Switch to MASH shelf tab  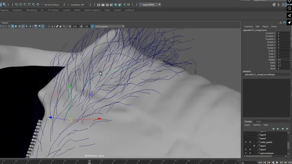tap(77, 10)
